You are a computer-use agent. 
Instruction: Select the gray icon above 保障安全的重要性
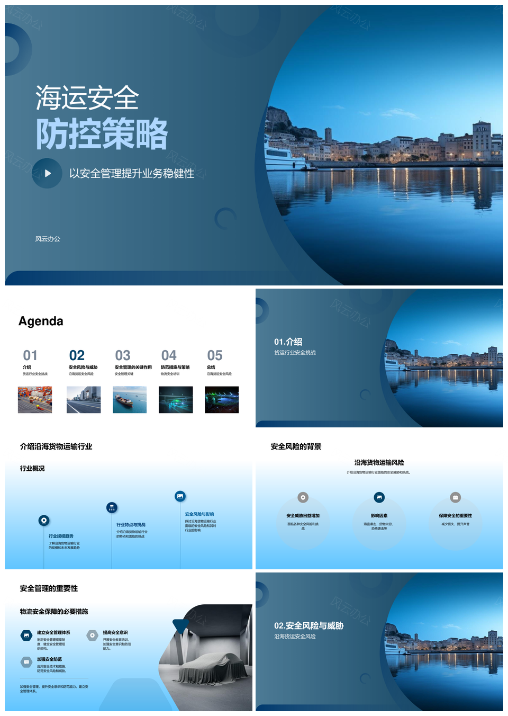point(455,497)
